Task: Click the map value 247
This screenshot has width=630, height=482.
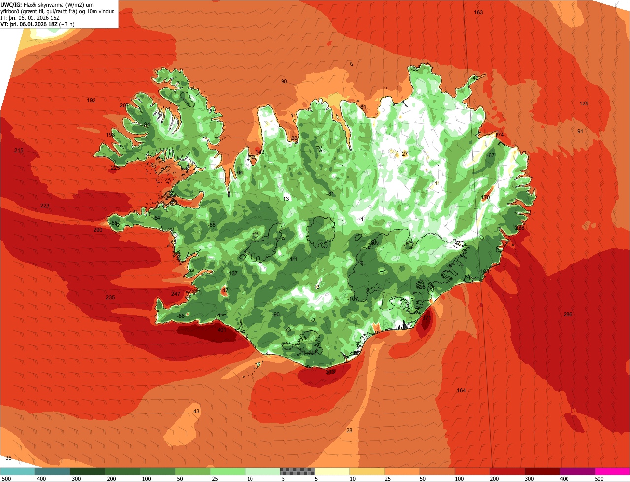Action: pyautogui.click(x=176, y=294)
